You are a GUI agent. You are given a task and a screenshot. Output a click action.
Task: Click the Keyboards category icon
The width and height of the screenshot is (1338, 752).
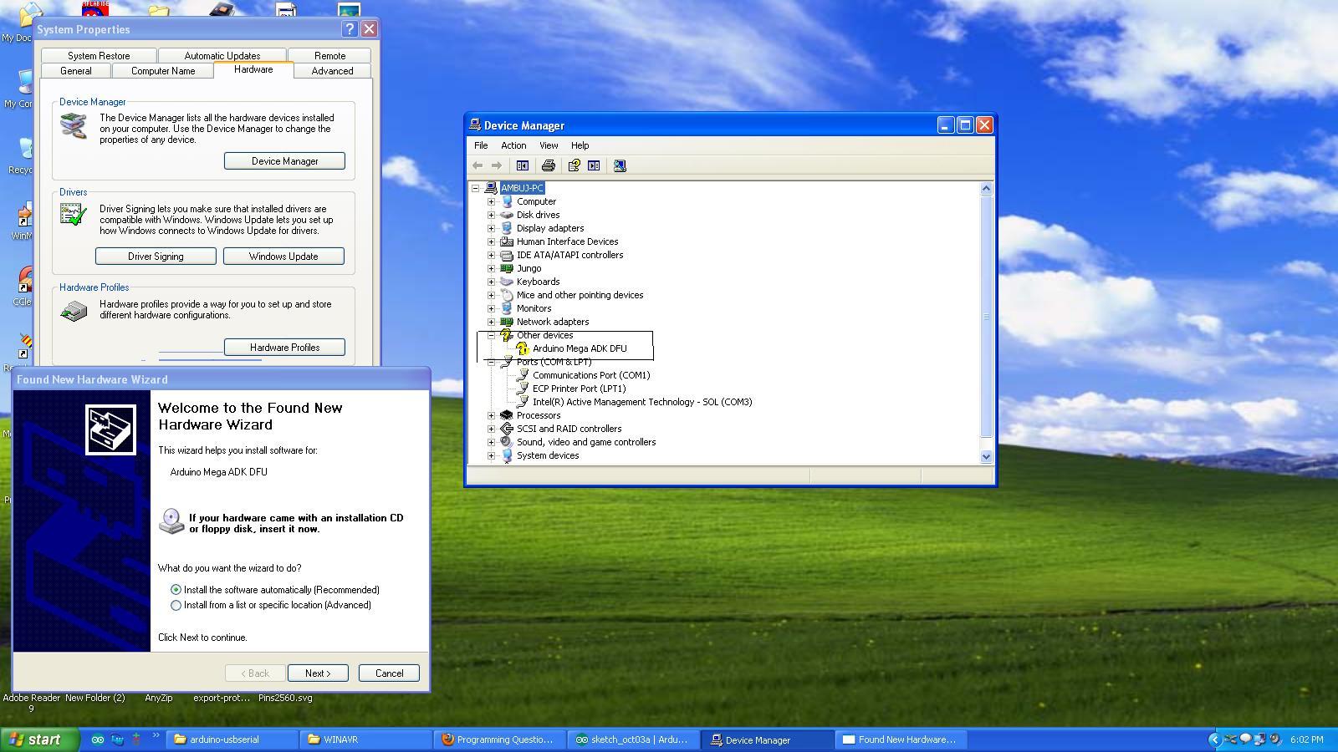point(506,282)
